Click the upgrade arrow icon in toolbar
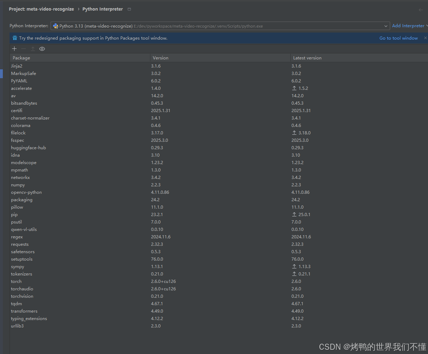This screenshot has height=354, width=428. (x=33, y=49)
